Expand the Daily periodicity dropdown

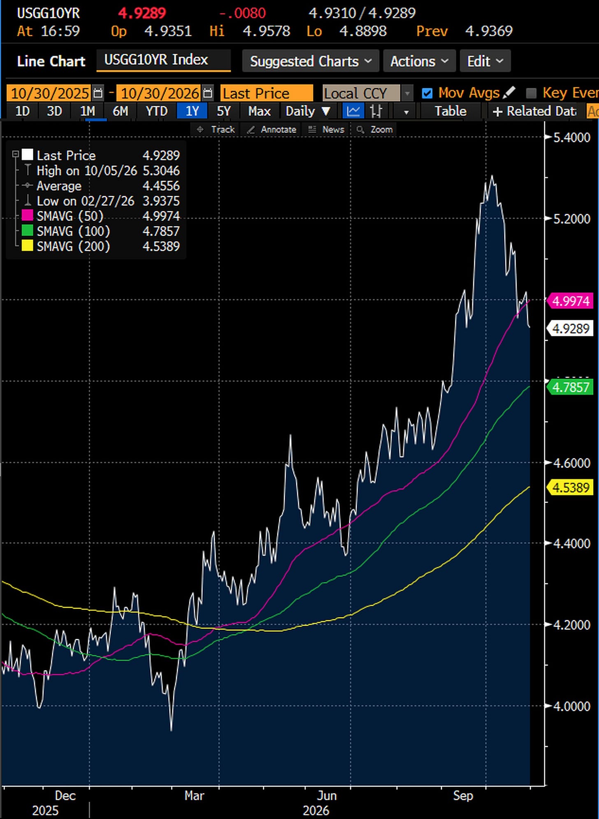(308, 111)
